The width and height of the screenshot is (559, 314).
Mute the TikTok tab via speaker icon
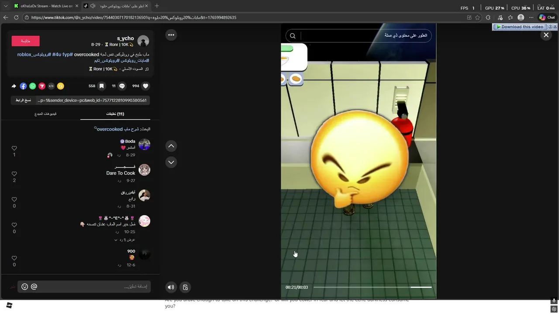[93, 6]
